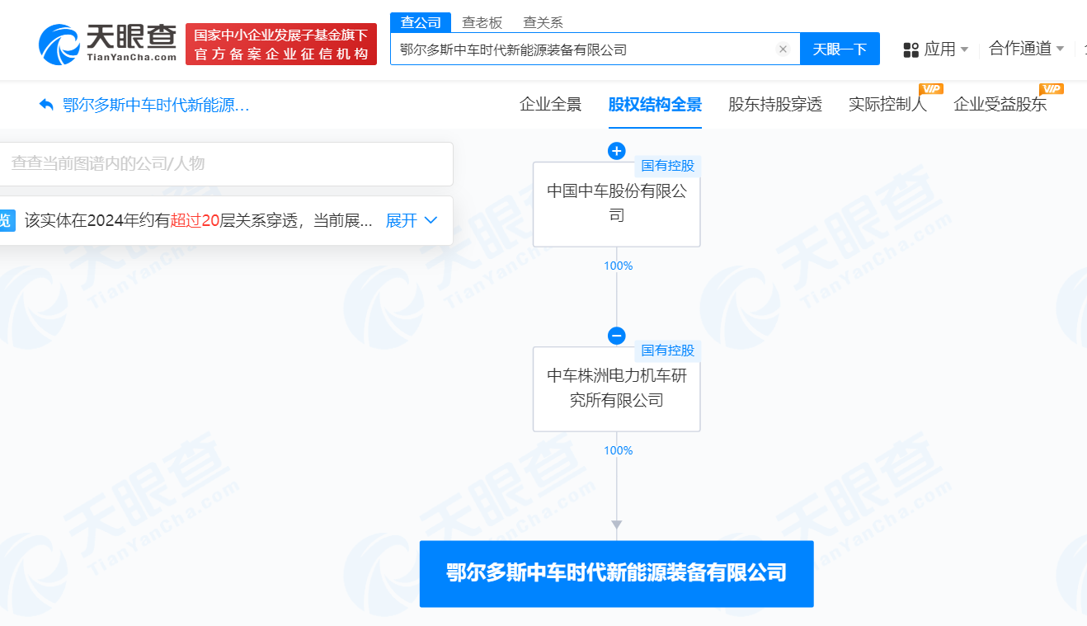1087x626 pixels.
Task: Click the VIP badge on 企业受益股东
Action: coord(1051,89)
